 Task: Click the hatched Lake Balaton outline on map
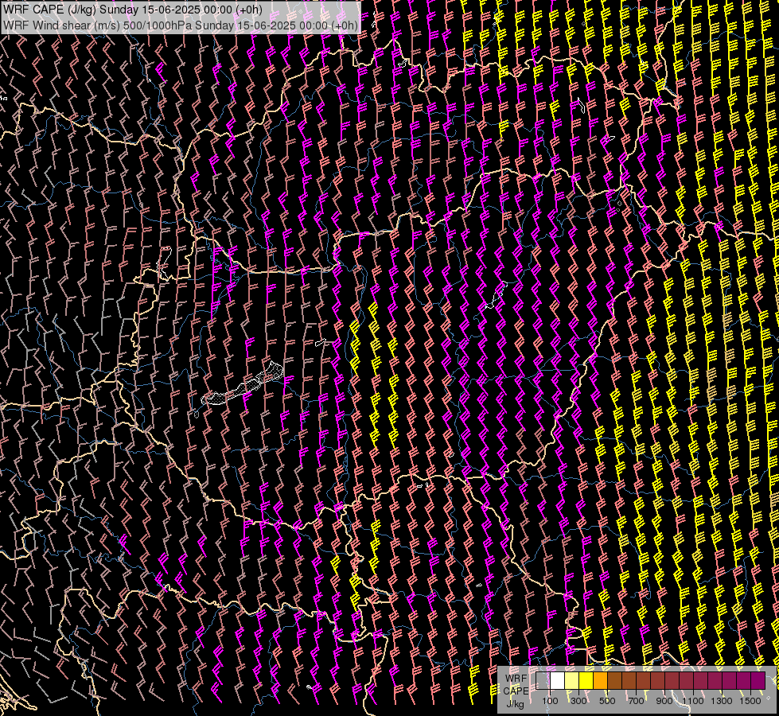pos(243,385)
